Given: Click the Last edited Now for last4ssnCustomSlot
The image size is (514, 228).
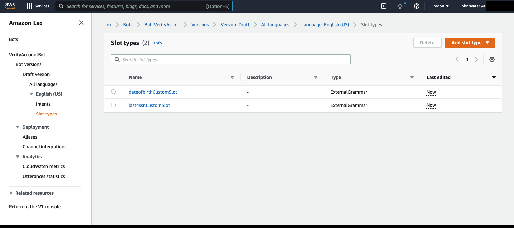Looking at the screenshot, I should [x=431, y=105].
